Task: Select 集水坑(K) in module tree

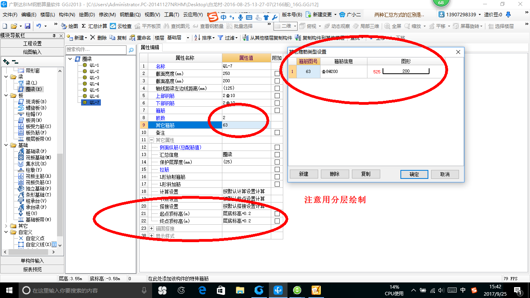Action: (x=33, y=164)
